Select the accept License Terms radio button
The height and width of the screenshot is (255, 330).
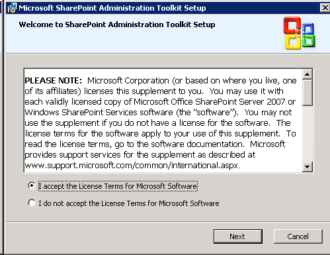point(32,185)
